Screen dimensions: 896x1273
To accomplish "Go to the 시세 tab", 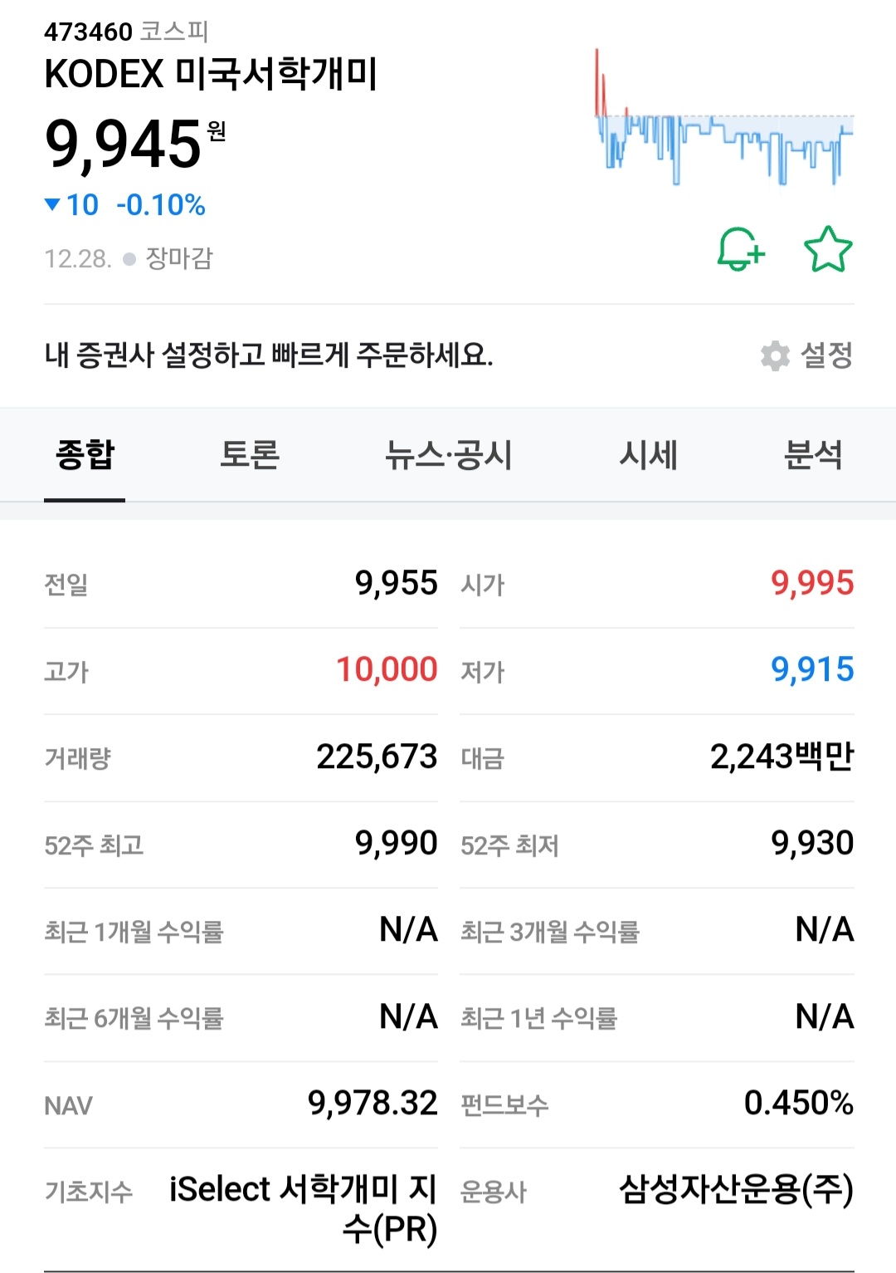I will coord(648,455).
